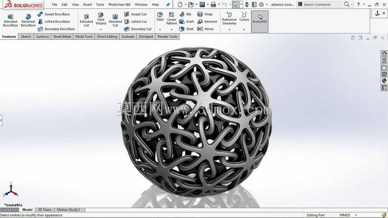This screenshot has width=388, height=218.
Task: Use the Wrap tool
Action: point(205,14)
